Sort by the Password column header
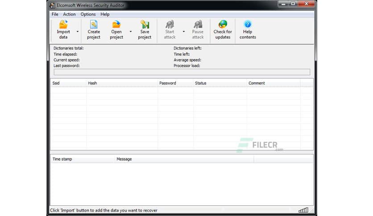This screenshot has width=373, height=216. click(175, 83)
